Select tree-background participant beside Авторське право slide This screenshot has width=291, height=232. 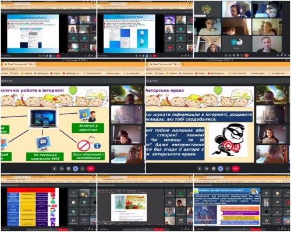click(x=272, y=95)
